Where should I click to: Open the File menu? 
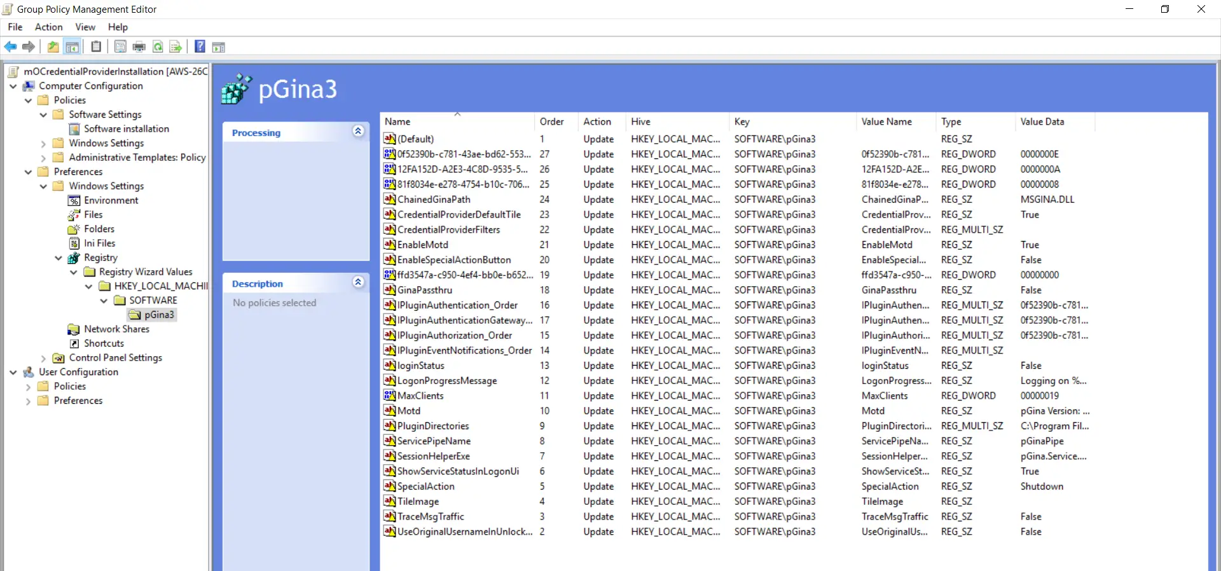[15, 27]
